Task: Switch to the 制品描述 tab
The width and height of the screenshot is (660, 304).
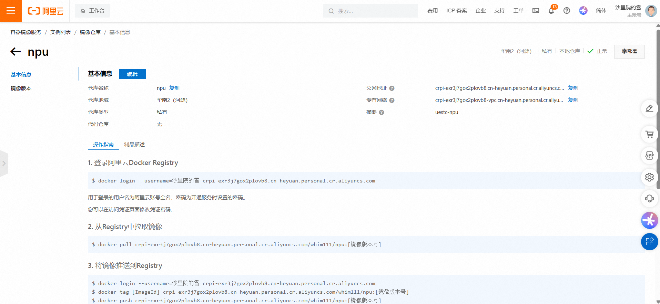Action: point(134,144)
